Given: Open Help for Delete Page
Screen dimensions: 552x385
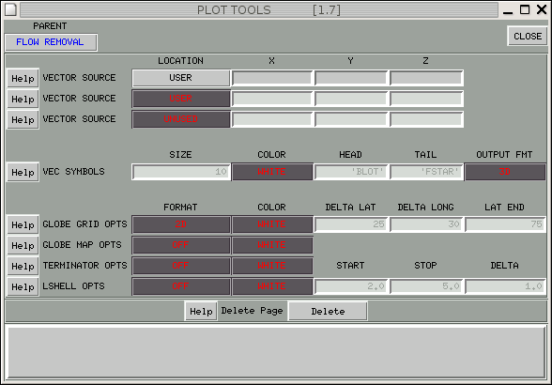Looking at the screenshot, I should [201, 312].
